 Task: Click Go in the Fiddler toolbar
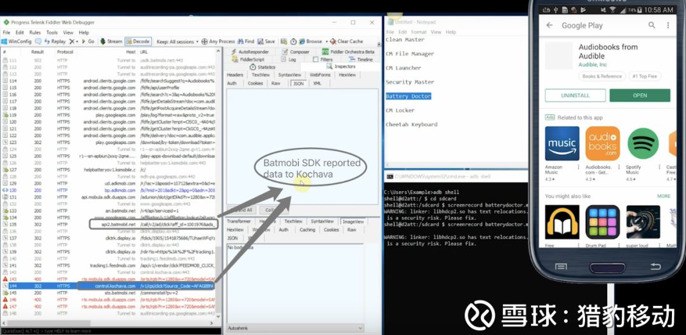88,41
